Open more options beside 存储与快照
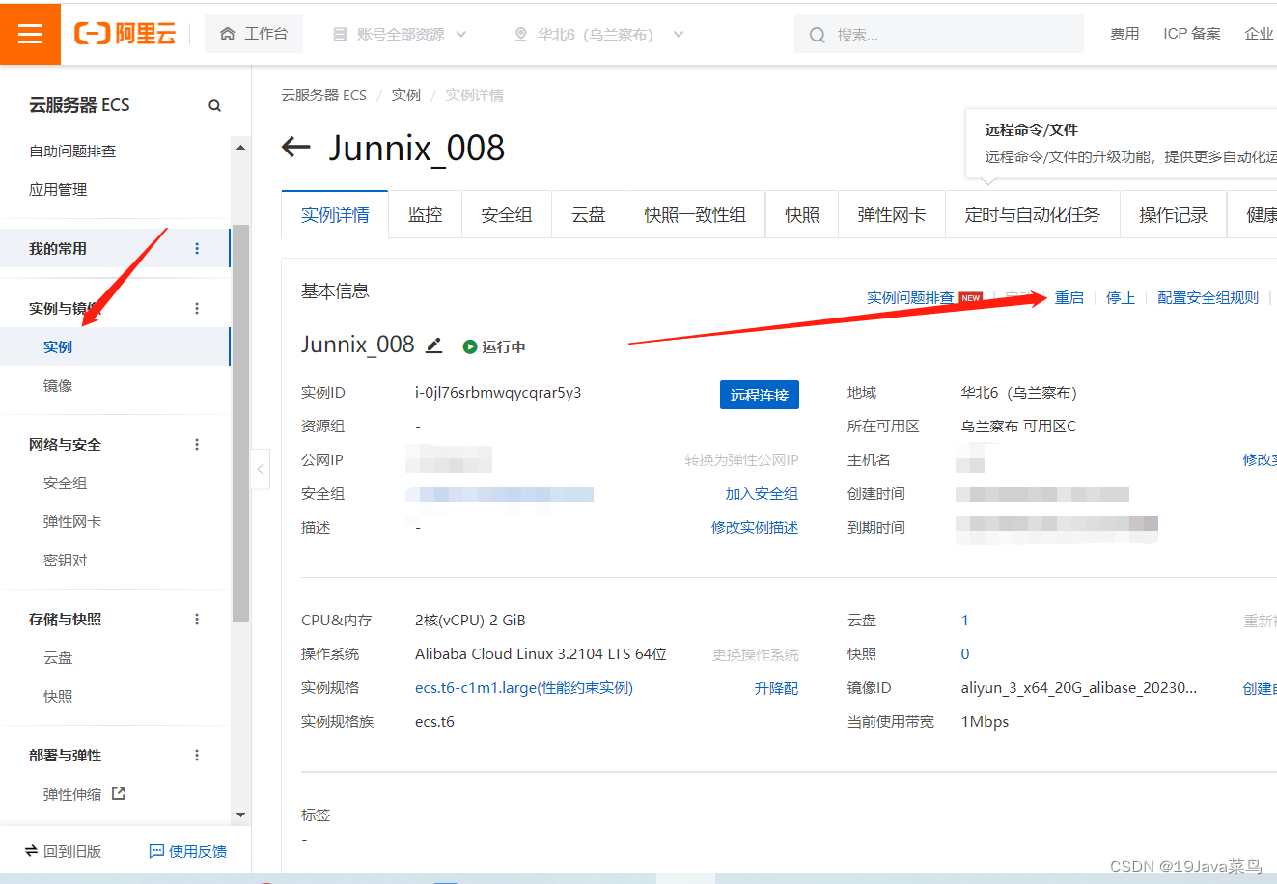This screenshot has height=884, width=1277. click(x=197, y=619)
